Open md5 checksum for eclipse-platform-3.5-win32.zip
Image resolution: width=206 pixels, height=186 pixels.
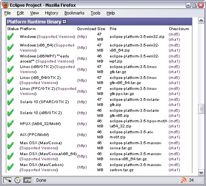click(x=174, y=34)
